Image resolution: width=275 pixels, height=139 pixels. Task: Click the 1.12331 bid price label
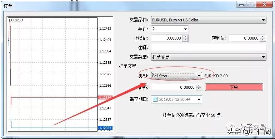coord(105,128)
